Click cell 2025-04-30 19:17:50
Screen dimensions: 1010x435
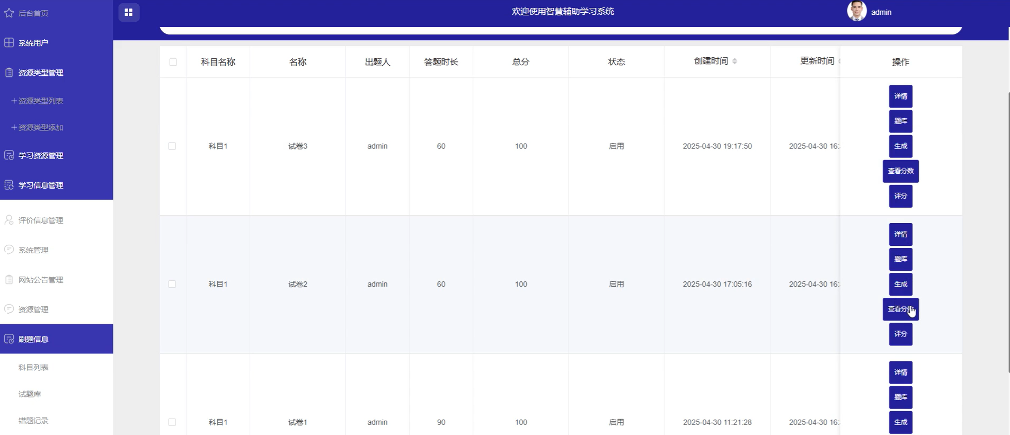pos(717,146)
